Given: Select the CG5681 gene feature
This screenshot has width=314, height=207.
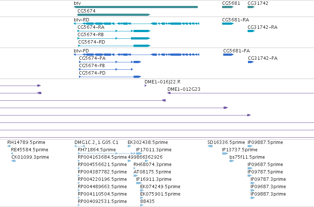Looking at the screenshot, I should pyautogui.click(x=228, y=7).
